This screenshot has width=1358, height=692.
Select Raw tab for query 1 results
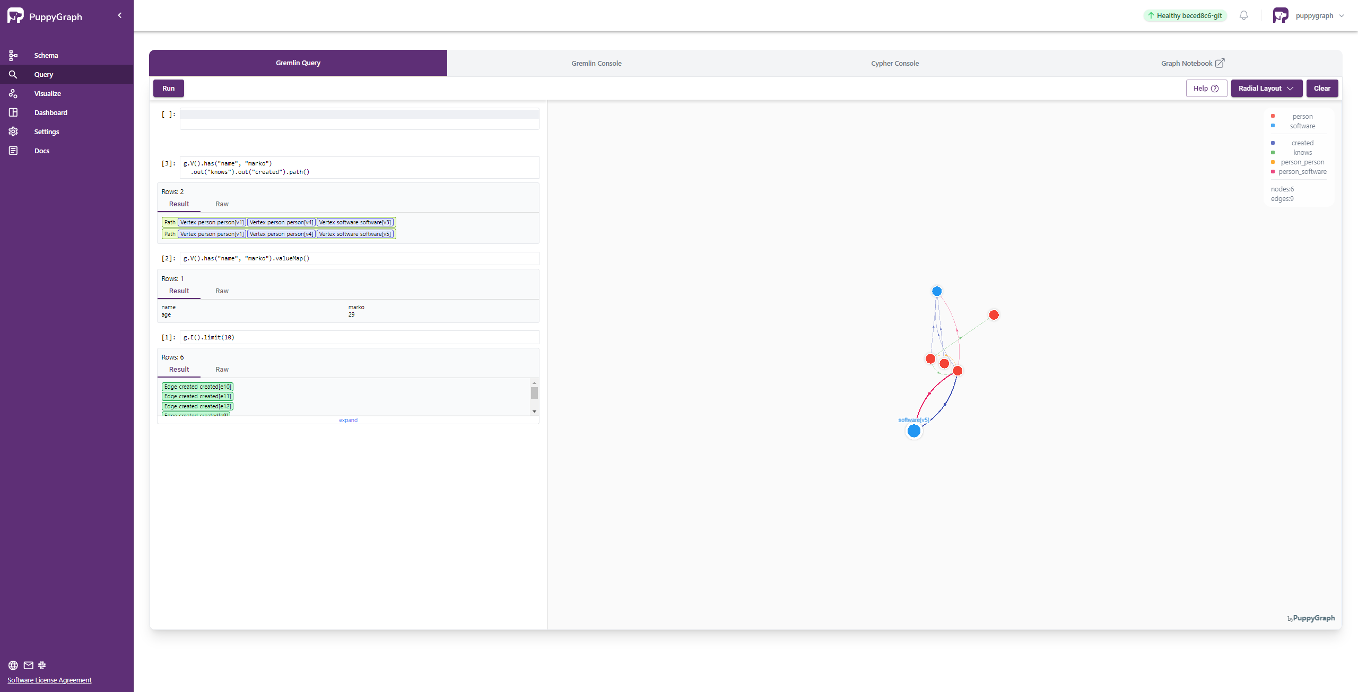click(222, 370)
